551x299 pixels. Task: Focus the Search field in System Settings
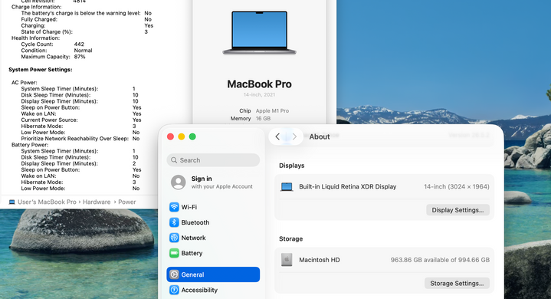(x=213, y=160)
